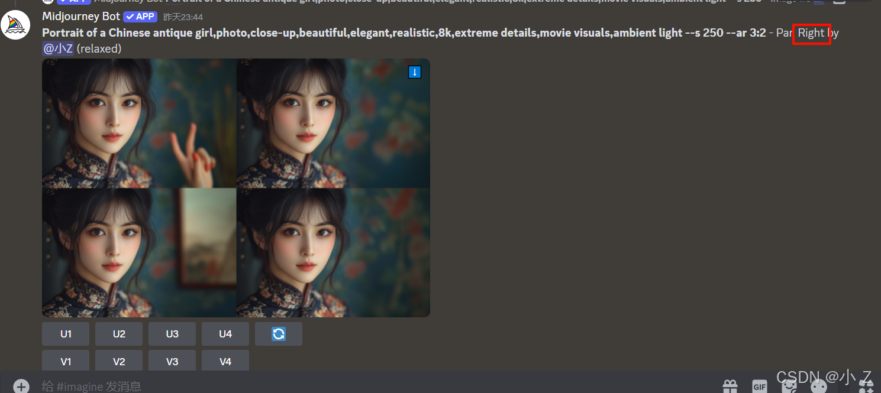Open the gift icon in message bar
Screen dimensions: 881x393
pos(730,386)
